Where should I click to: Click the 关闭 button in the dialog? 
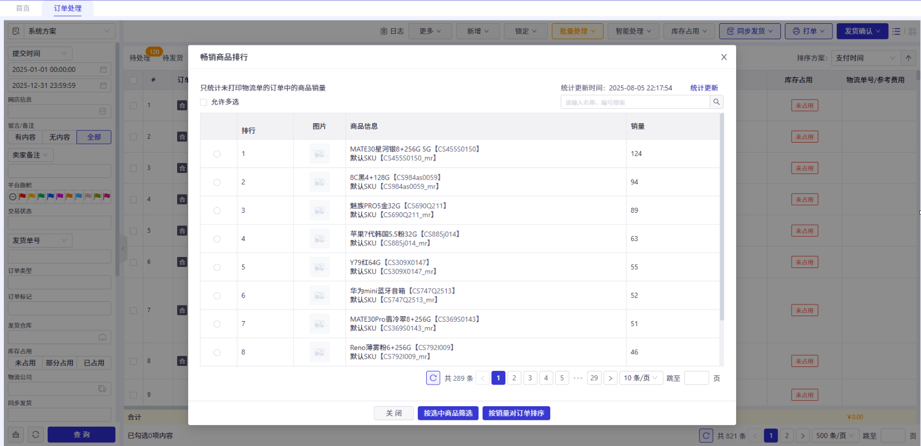click(394, 413)
